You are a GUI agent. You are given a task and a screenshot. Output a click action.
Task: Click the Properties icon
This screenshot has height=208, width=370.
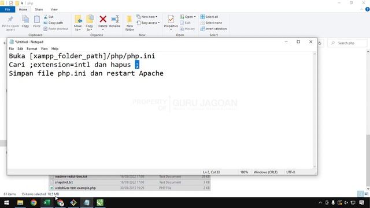point(171,19)
